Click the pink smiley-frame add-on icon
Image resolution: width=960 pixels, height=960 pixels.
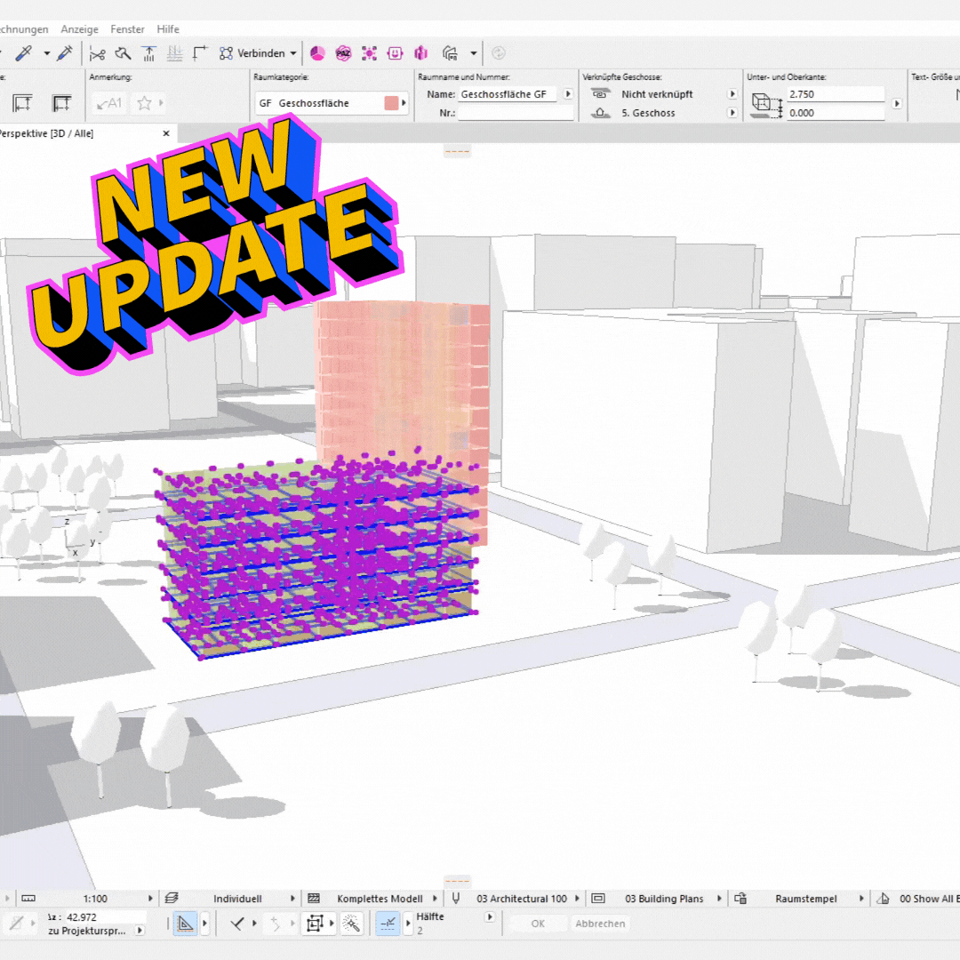tap(395, 54)
